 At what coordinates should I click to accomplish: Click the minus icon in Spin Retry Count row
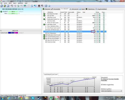pos(96,24)
